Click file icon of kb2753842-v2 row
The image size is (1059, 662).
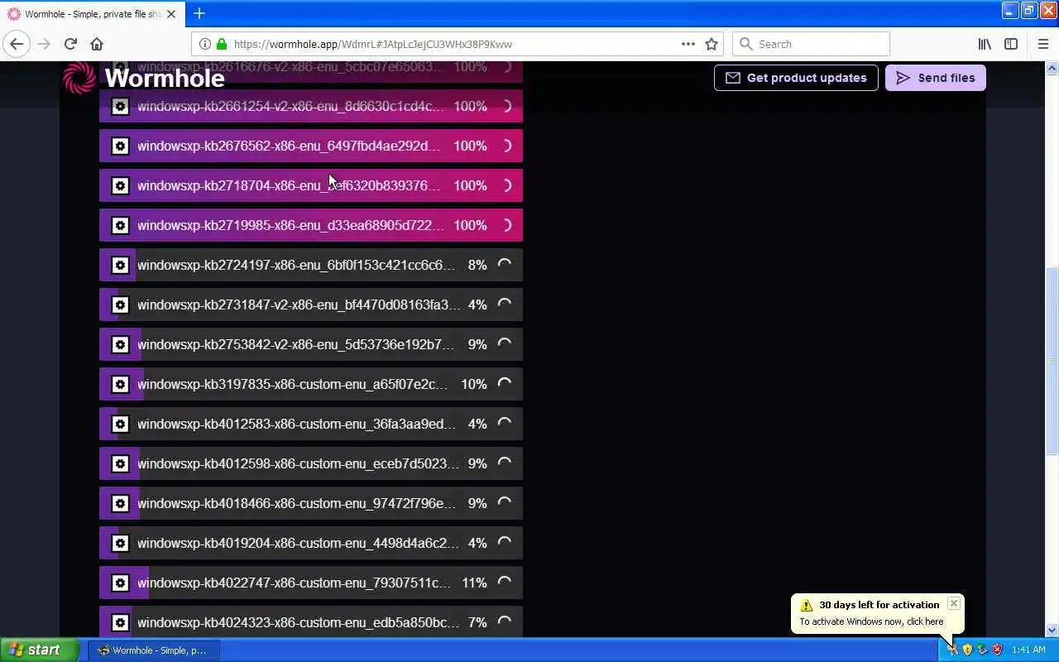(120, 344)
